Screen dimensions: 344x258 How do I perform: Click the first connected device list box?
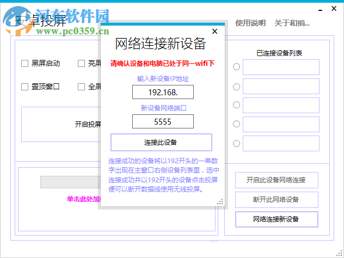281,67
